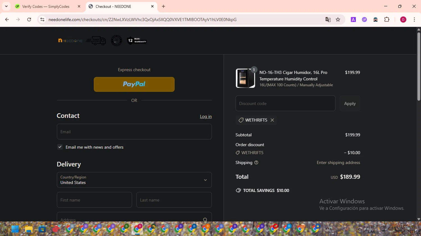Click the purple A extension icon
Image resolution: width=421 pixels, height=236 pixels.
(x=353, y=20)
